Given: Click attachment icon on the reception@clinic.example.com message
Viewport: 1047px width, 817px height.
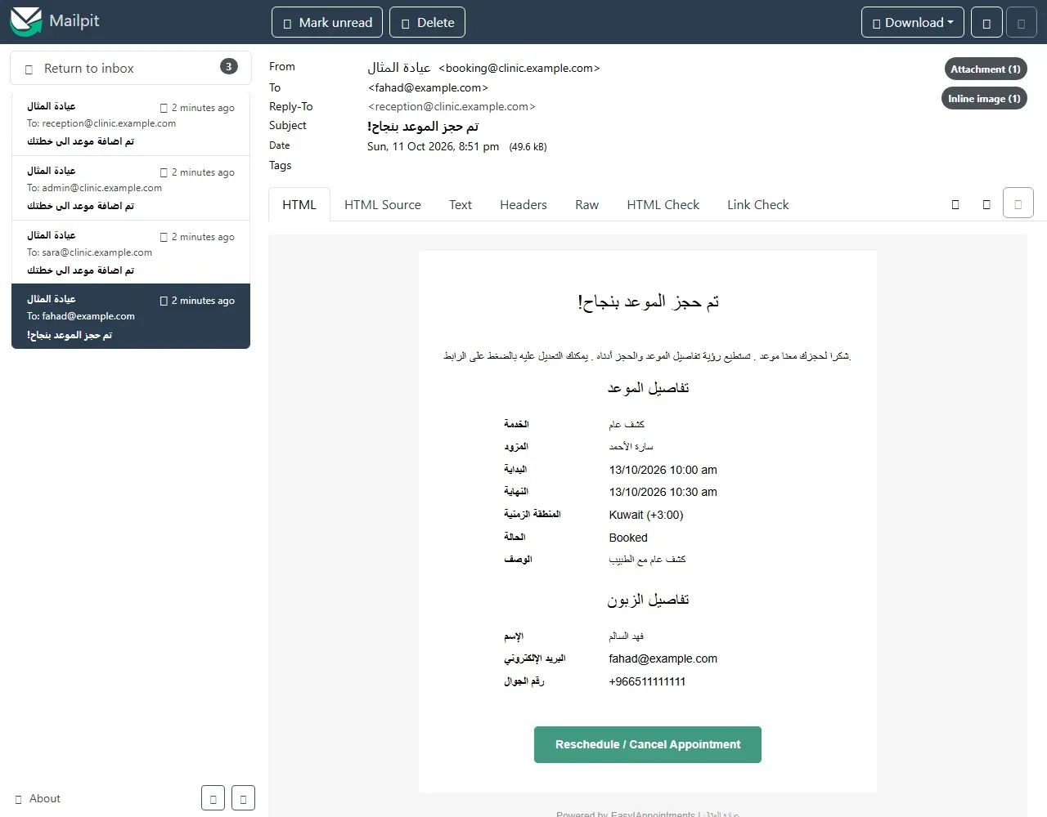Looking at the screenshot, I should click(164, 108).
